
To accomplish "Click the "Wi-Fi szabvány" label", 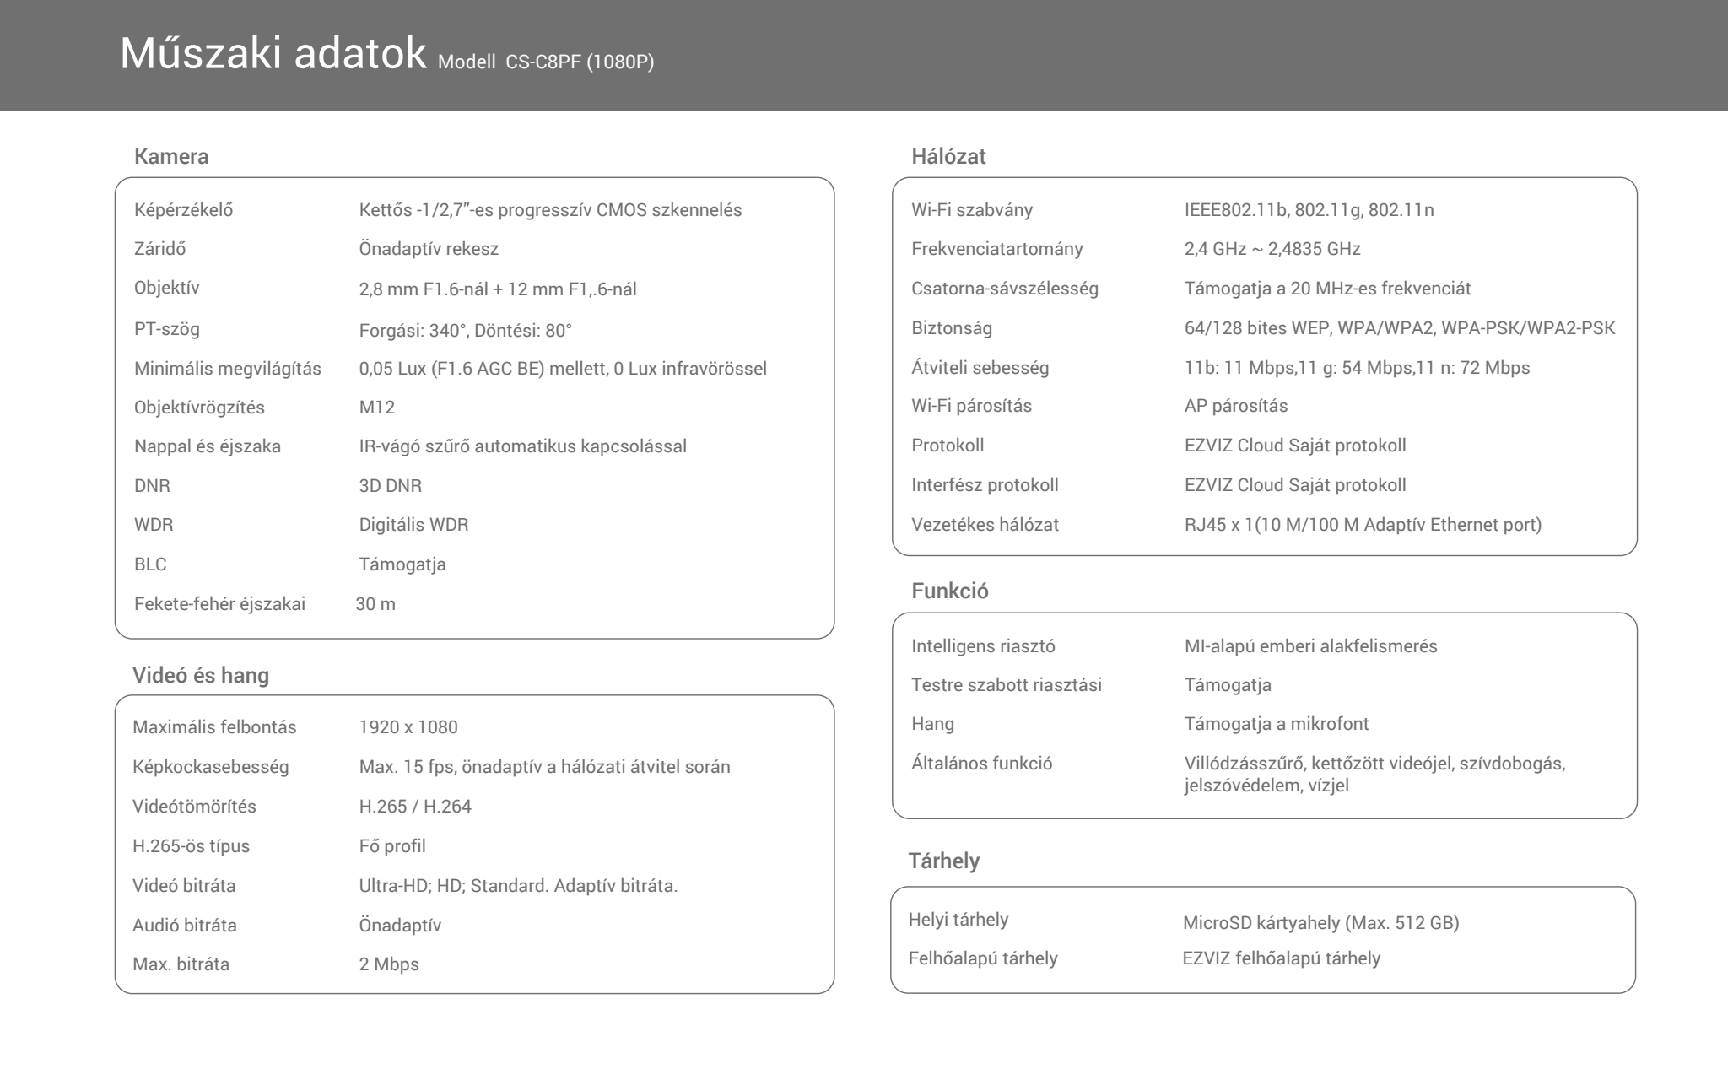I will click(972, 210).
